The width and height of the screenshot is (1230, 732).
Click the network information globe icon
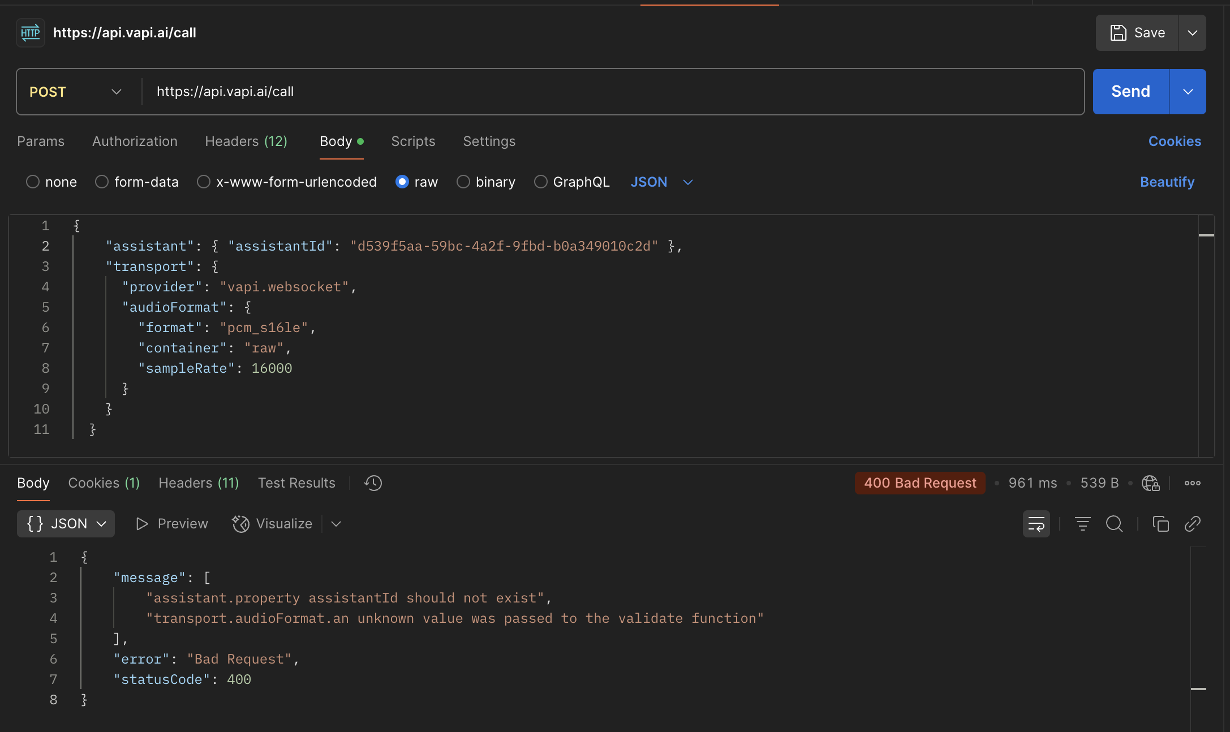coord(1150,483)
